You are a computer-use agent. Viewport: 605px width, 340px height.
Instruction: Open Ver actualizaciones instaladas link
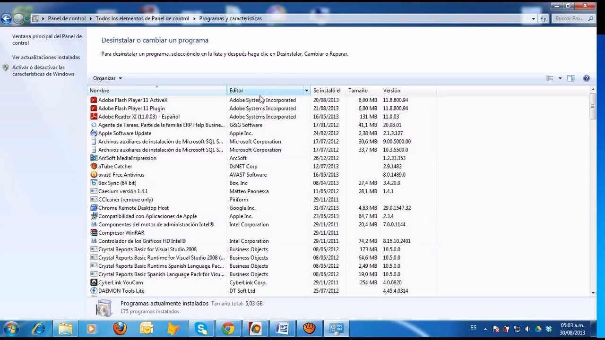46,58
